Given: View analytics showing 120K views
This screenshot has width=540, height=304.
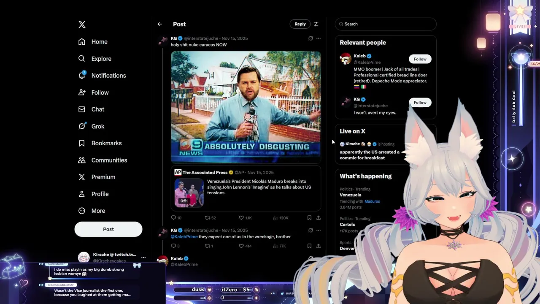Looking at the screenshot, I should click(x=281, y=218).
